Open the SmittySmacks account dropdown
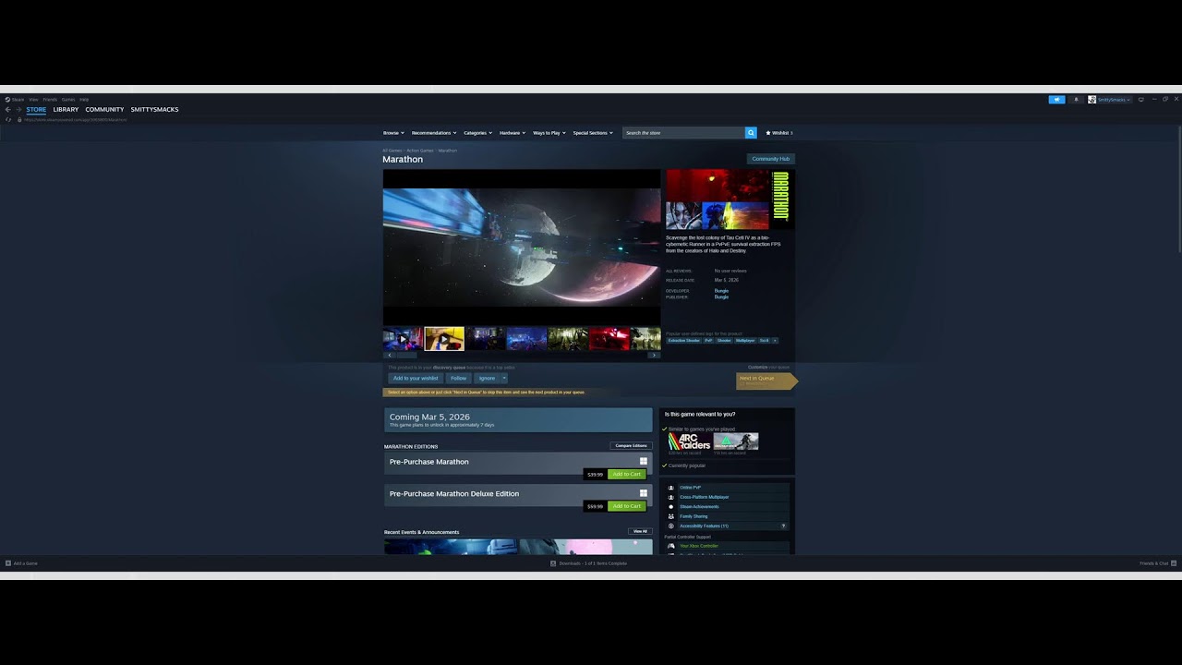Screen dimensions: 1182x665 1114,100
